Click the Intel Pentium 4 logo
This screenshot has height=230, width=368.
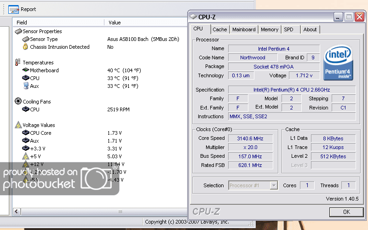point(338,63)
